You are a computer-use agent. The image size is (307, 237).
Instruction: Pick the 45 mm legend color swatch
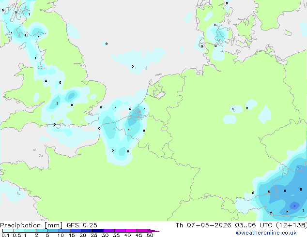(142, 231)
